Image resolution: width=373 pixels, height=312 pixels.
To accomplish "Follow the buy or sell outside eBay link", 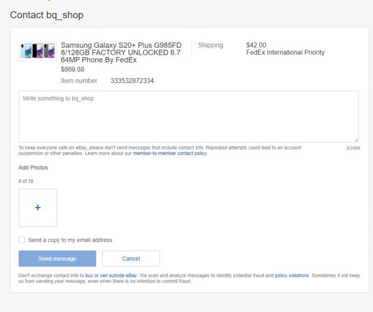I will (x=111, y=275).
